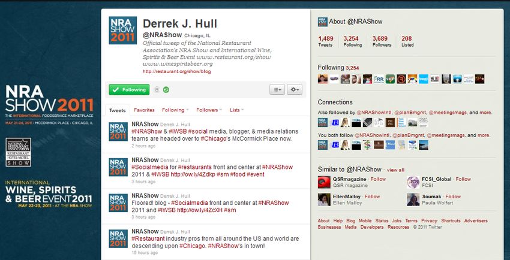Click the #Restaurant hashtag
This screenshot has width=510, height=260.
[148, 238]
